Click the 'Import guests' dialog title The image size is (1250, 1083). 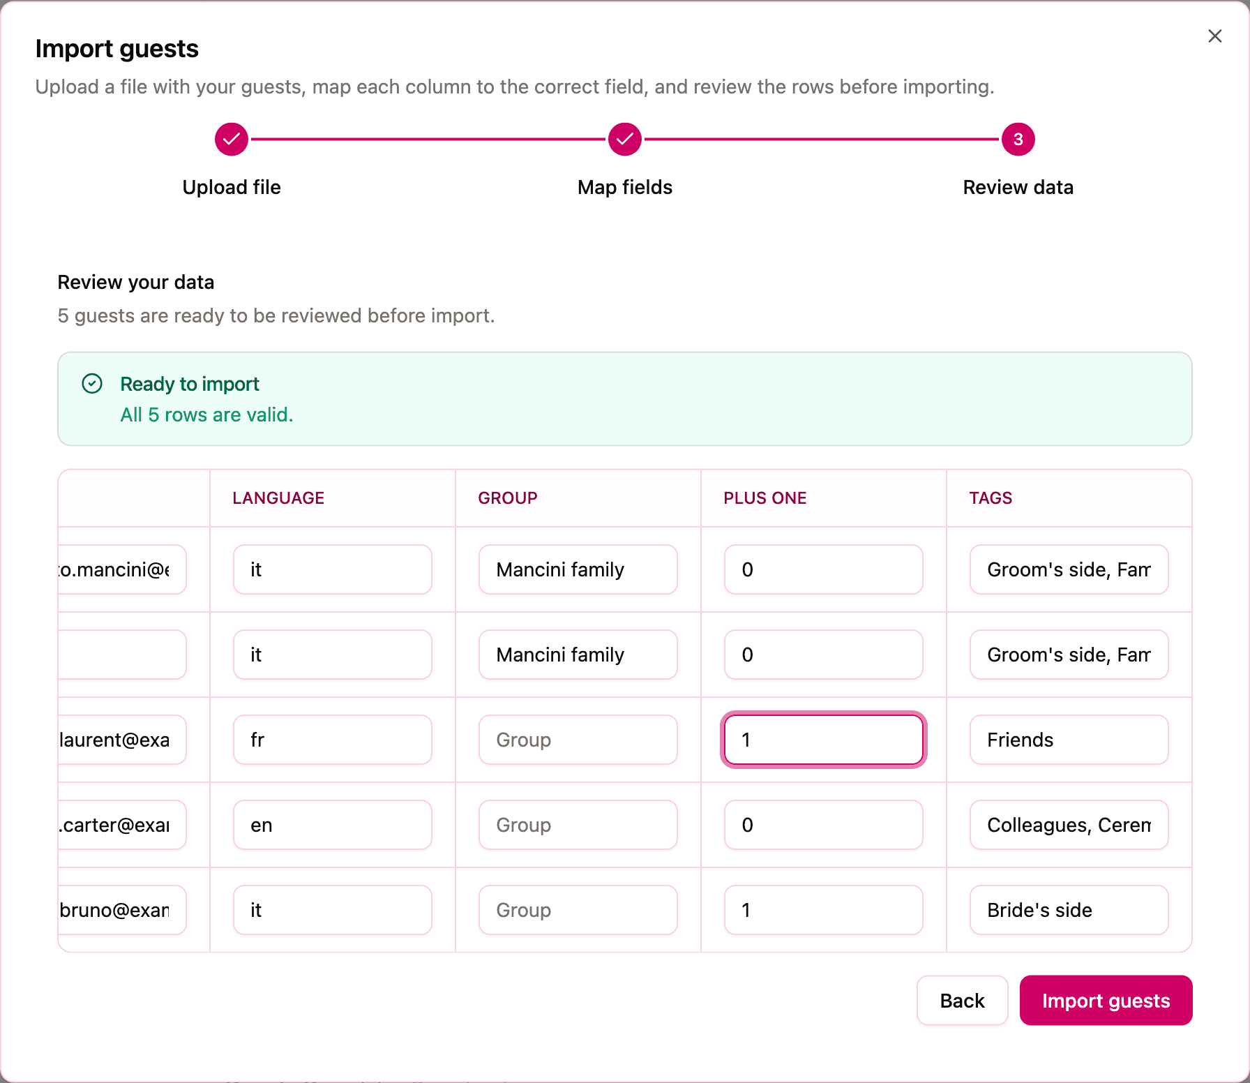(x=117, y=49)
